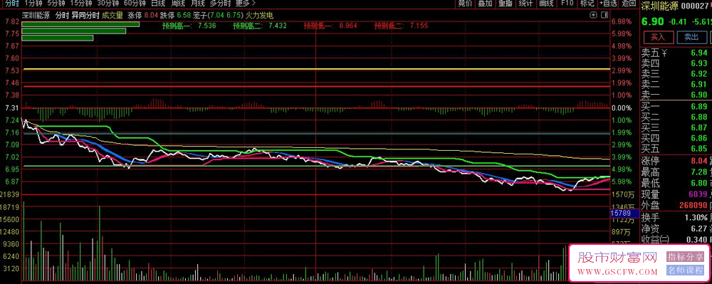The height and width of the screenshot is (284, 712).
Task: Click the 标记 mark button
Action: click(587, 4)
